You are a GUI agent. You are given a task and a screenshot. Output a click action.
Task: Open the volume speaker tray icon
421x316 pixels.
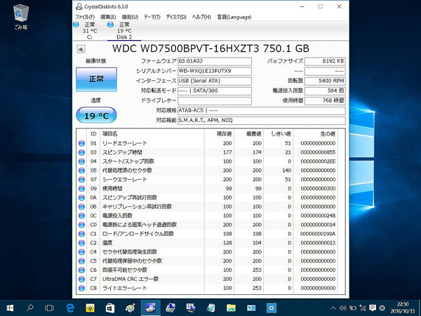(342, 308)
